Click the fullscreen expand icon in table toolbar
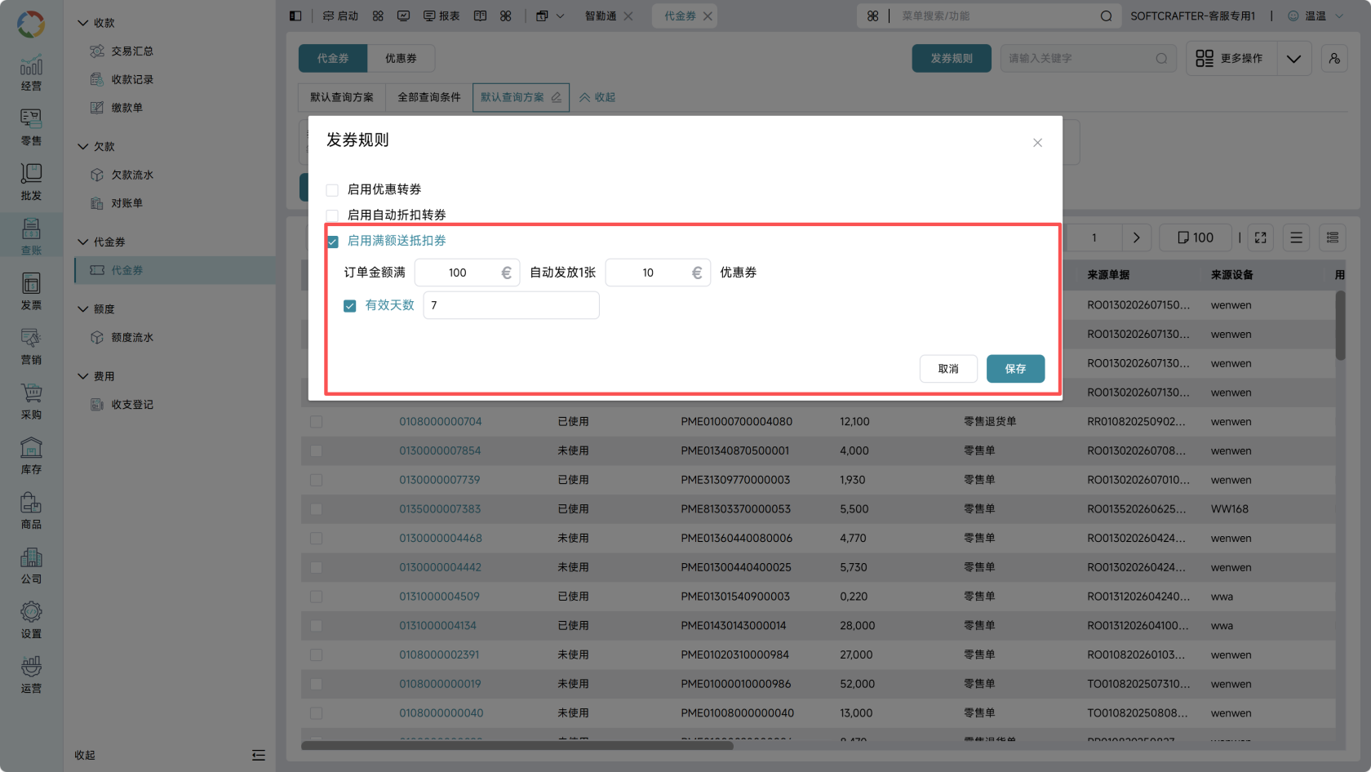Viewport: 1371px width, 772px height. pos(1260,237)
